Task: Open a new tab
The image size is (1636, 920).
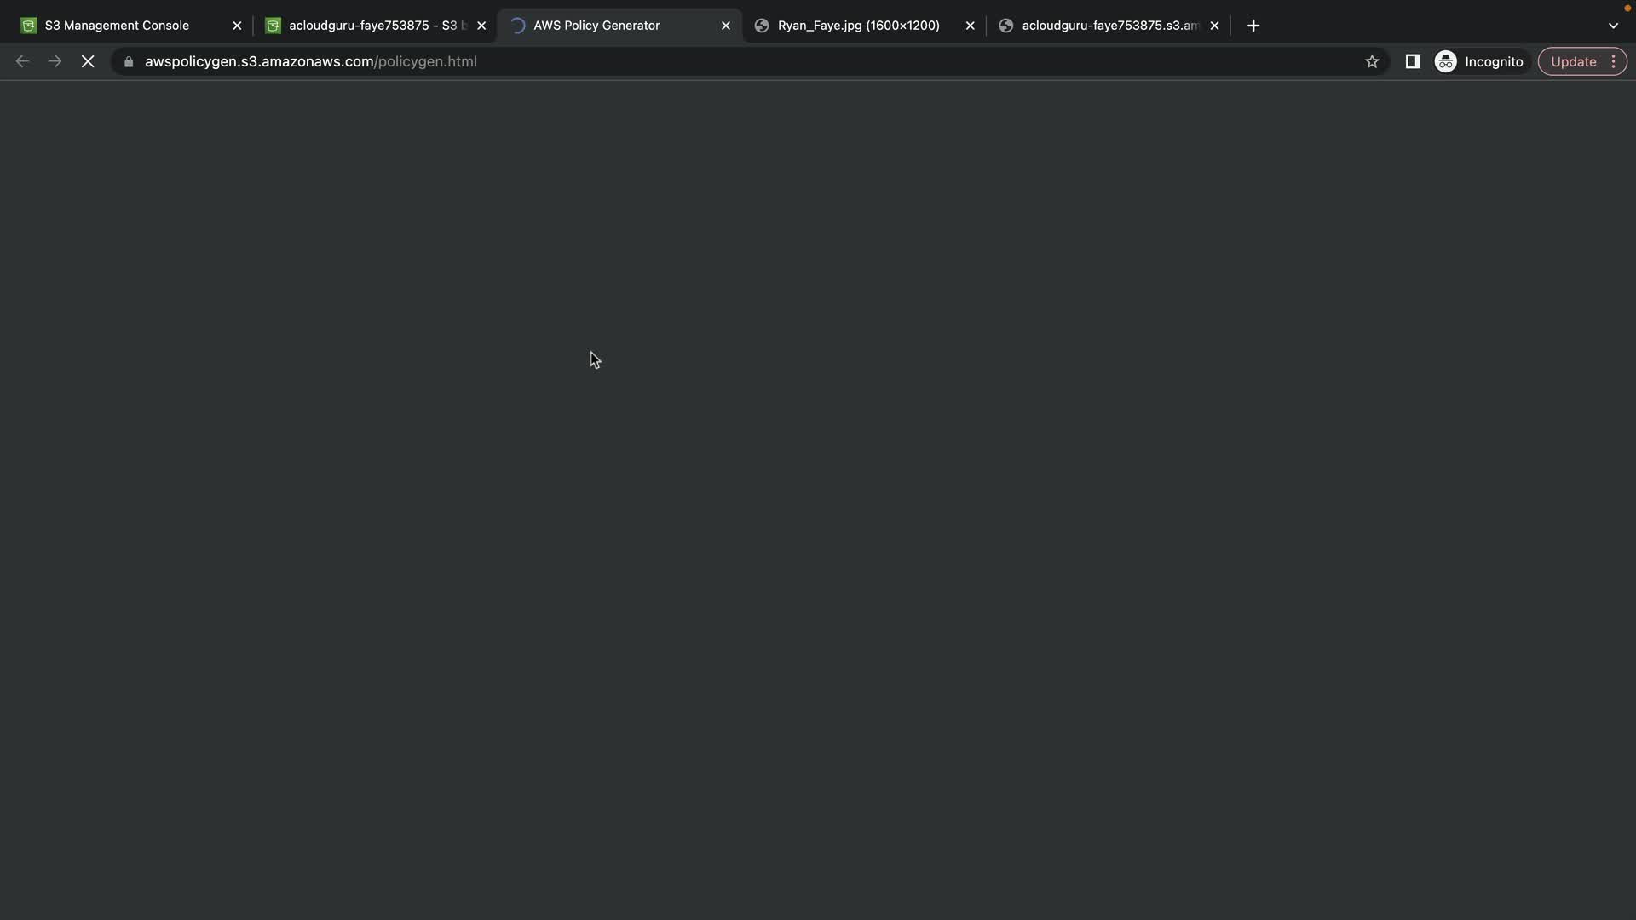Action: click(1253, 26)
